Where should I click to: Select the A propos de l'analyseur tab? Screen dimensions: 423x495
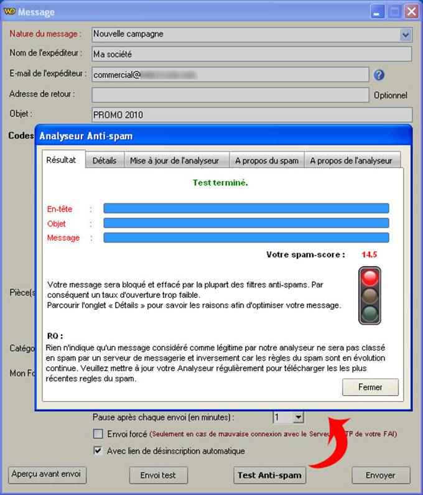(351, 160)
